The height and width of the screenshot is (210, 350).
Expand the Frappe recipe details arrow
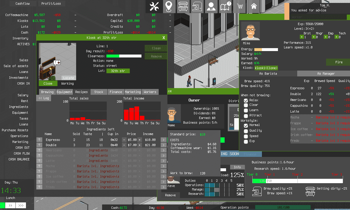[x=164, y=171]
